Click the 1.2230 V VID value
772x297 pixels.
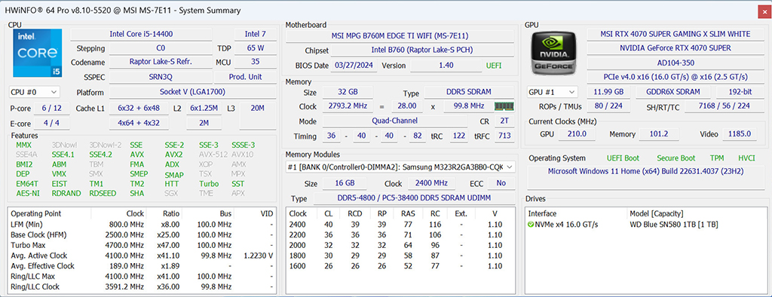coord(258,256)
